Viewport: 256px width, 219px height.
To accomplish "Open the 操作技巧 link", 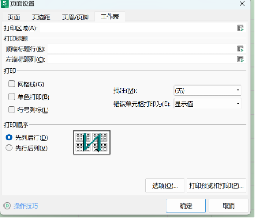I will click(x=26, y=206).
